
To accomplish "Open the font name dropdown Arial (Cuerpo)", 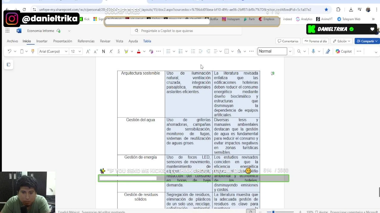I will (53, 51).
